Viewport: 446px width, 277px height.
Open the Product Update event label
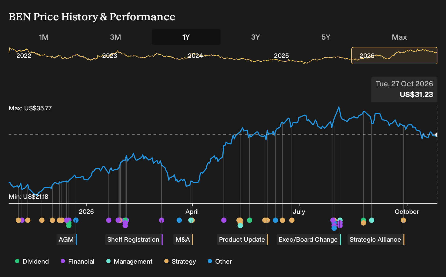pyautogui.click(x=243, y=239)
